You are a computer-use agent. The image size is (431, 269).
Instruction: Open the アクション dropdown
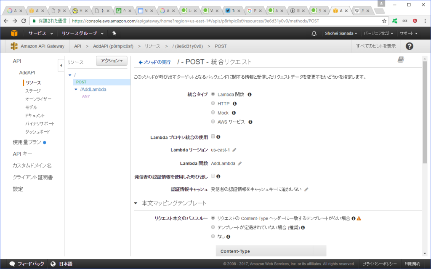(x=111, y=61)
